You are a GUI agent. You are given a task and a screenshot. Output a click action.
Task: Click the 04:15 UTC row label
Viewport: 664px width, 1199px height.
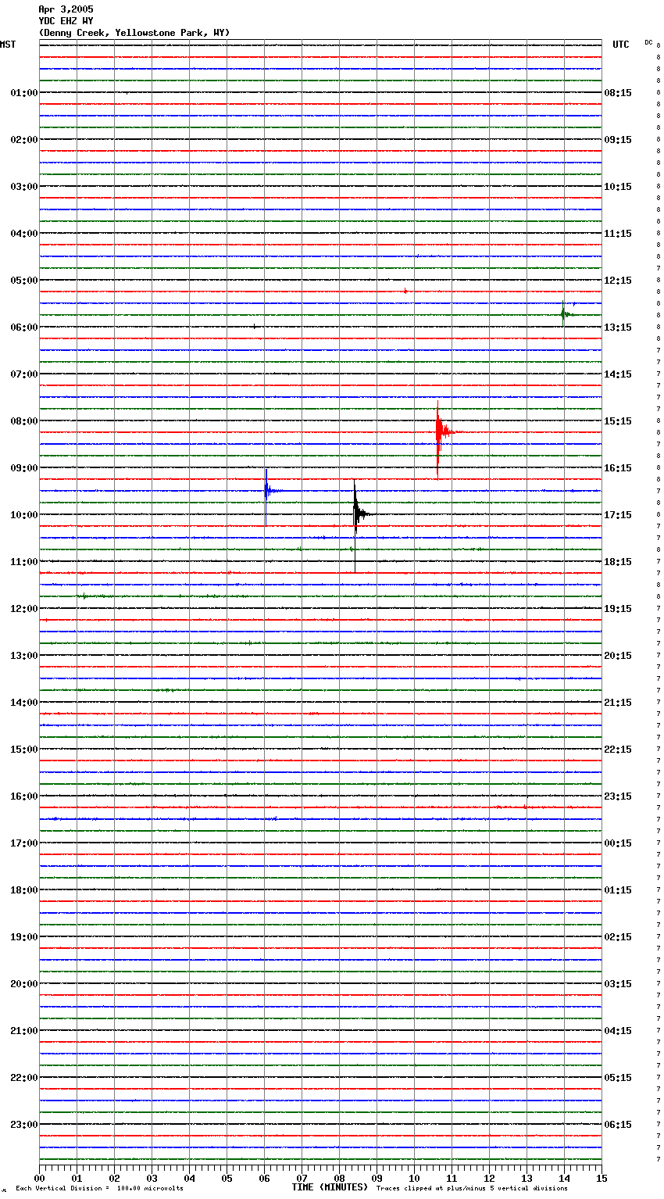[618, 1031]
